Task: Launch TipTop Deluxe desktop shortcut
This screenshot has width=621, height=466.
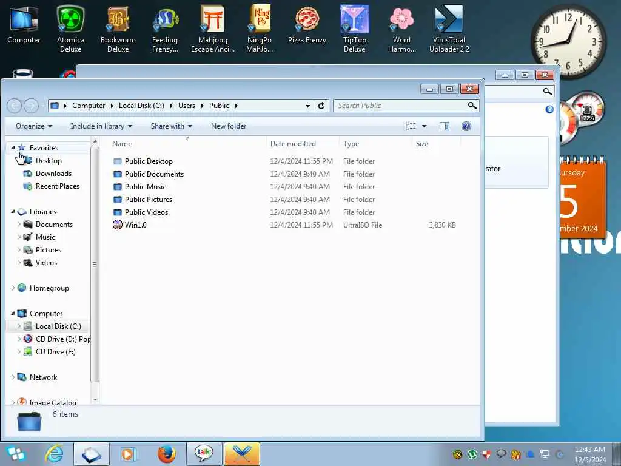Action: pyautogui.click(x=354, y=29)
